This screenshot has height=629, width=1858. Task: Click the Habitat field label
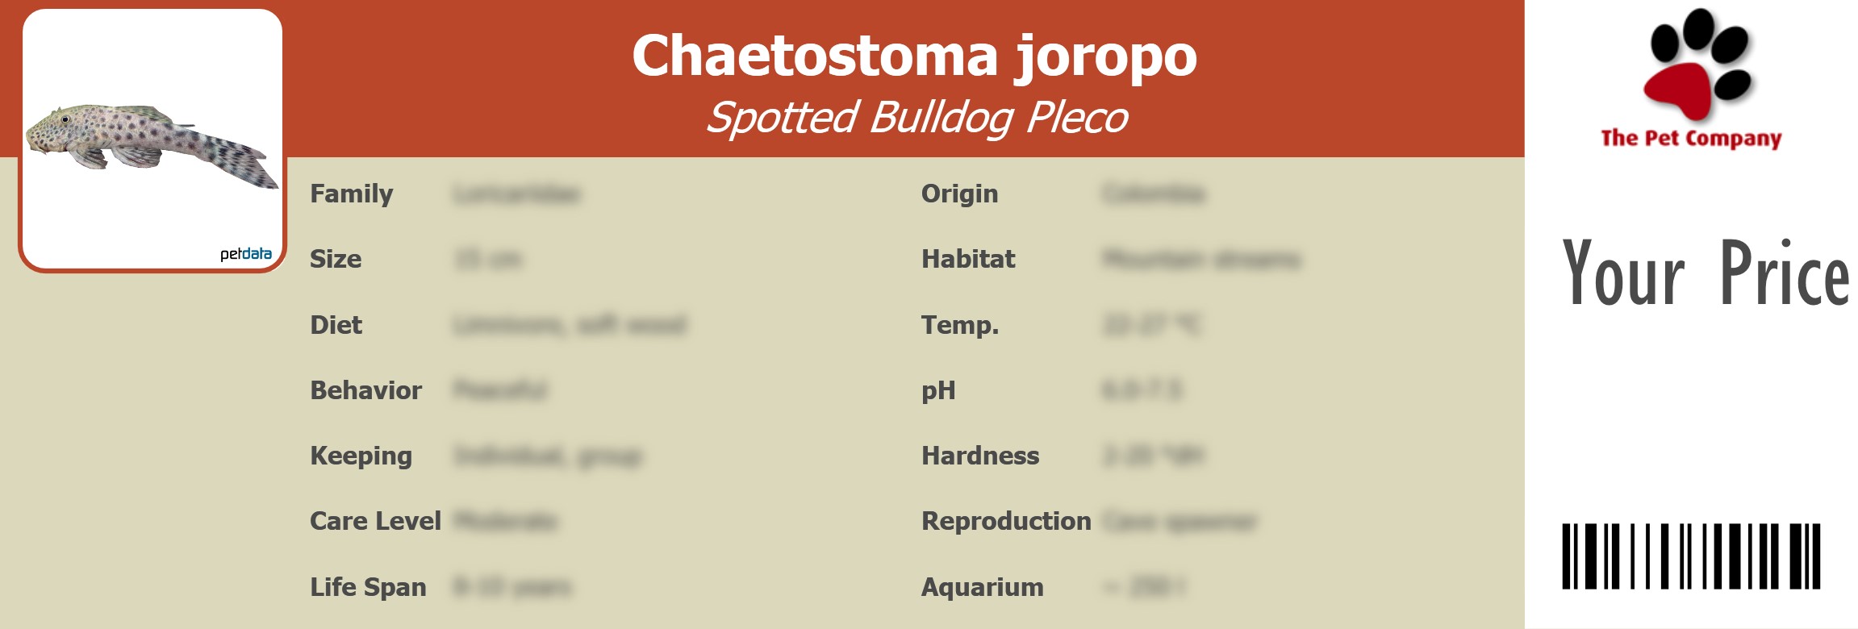click(968, 260)
